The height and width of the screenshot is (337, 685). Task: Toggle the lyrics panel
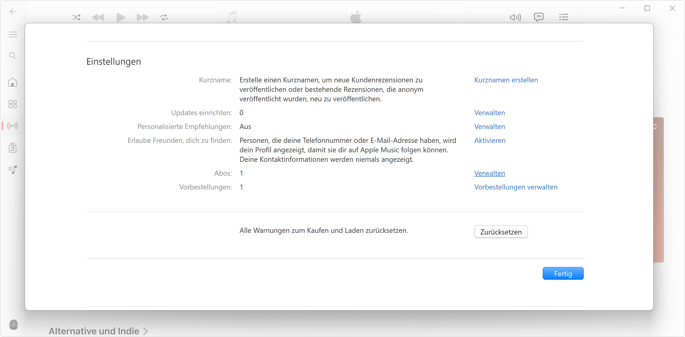tap(539, 17)
